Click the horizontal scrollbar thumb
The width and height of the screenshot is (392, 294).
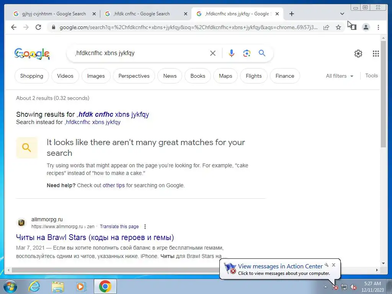pos(116,270)
